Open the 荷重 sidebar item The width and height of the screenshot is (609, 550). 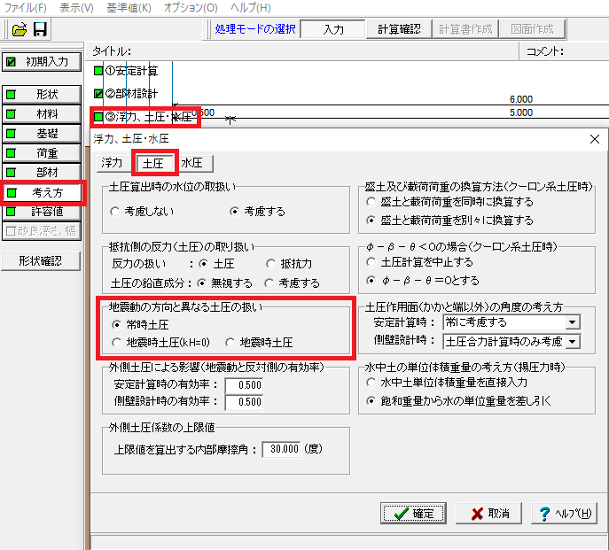[x=42, y=153]
